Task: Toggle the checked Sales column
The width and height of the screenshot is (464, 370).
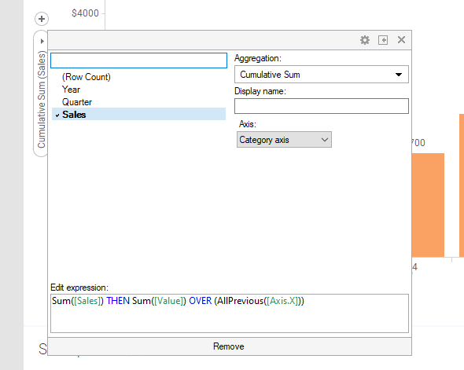Action: coord(138,115)
